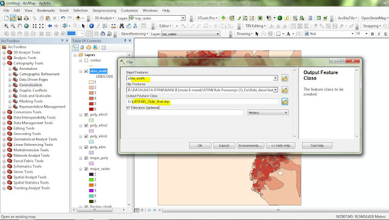Open the Meters units dropdown
Screen dimensions: 389x220
pyautogui.click(x=268, y=112)
